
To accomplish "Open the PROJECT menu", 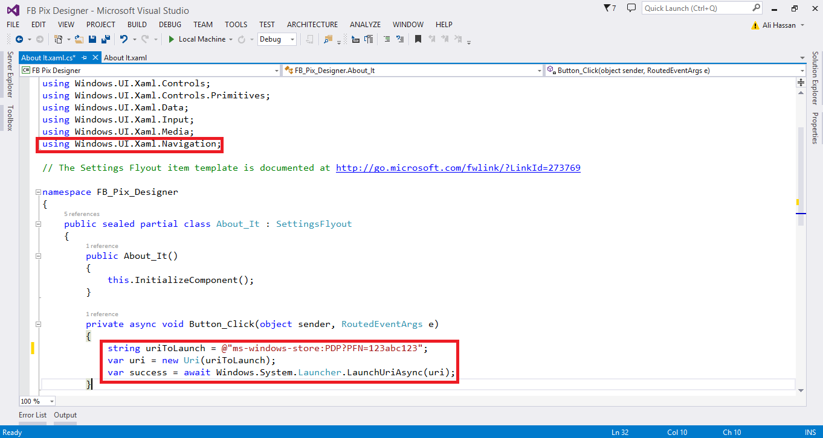I will [x=100, y=25].
